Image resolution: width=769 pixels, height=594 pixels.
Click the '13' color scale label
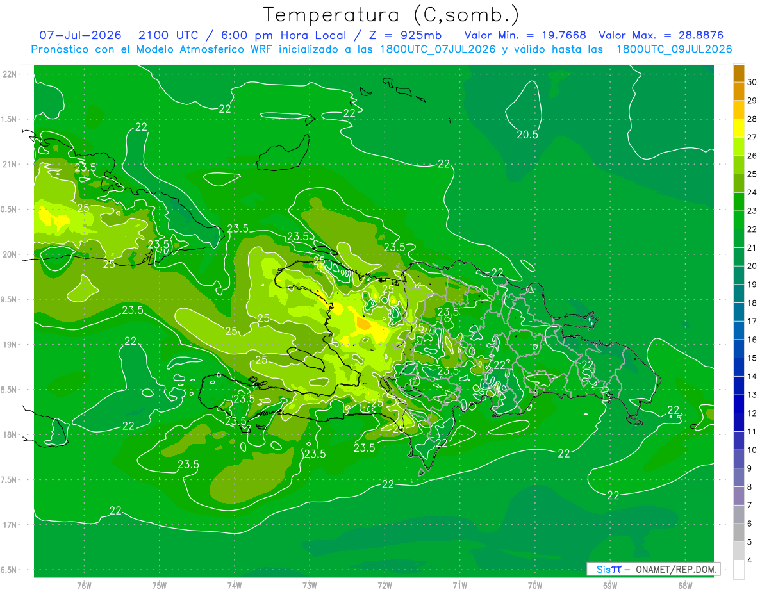pos(752,395)
